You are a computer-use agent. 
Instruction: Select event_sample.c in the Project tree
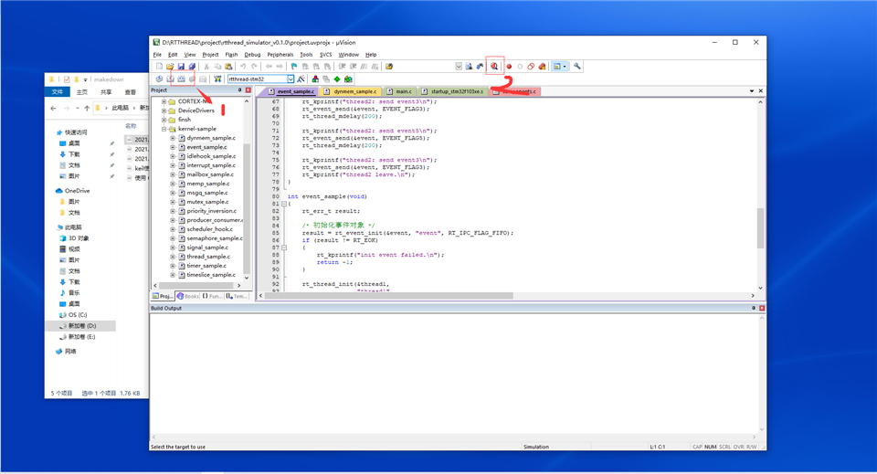click(x=206, y=147)
